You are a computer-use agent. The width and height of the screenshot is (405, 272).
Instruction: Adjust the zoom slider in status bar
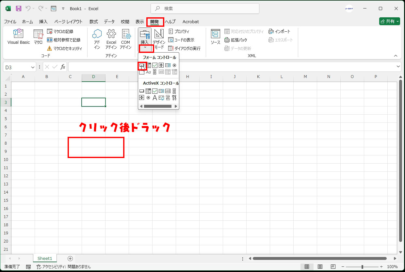click(362, 267)
